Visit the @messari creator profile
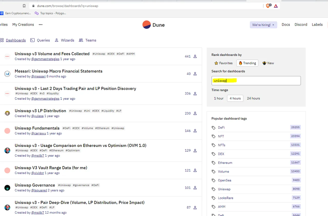The image size is (328, 216). click(38, 77)
